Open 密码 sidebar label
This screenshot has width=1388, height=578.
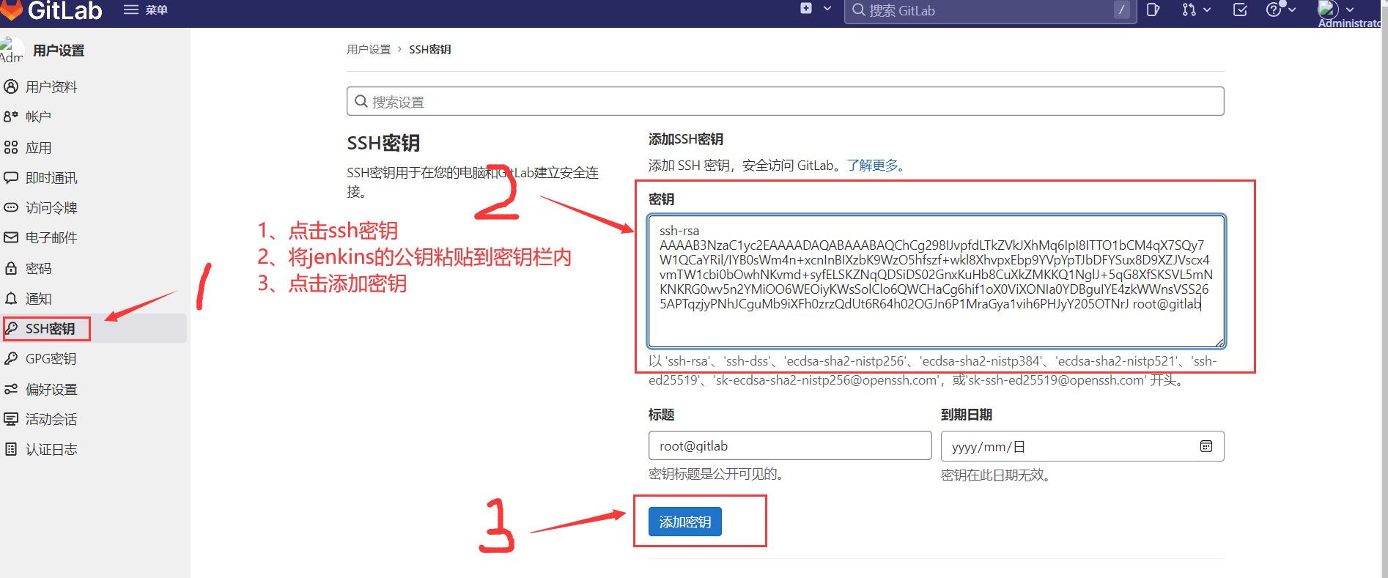(x=39, y=268)
